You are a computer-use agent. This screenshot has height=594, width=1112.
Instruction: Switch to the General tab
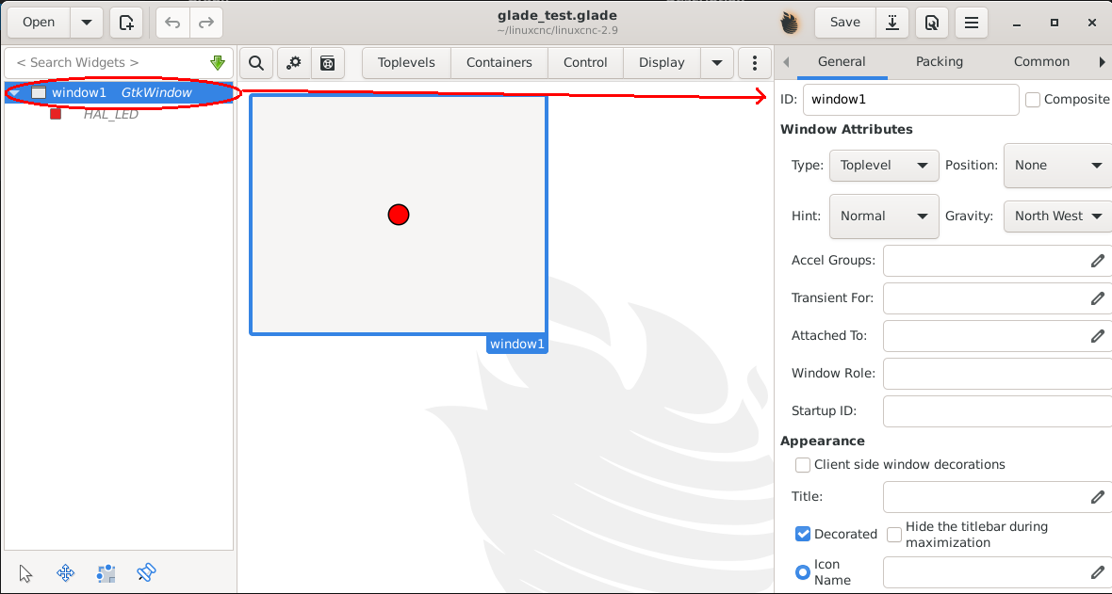tap(842, 62)
